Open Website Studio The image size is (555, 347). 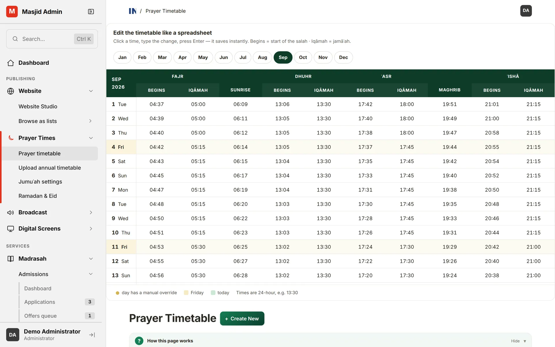[38, 106]
